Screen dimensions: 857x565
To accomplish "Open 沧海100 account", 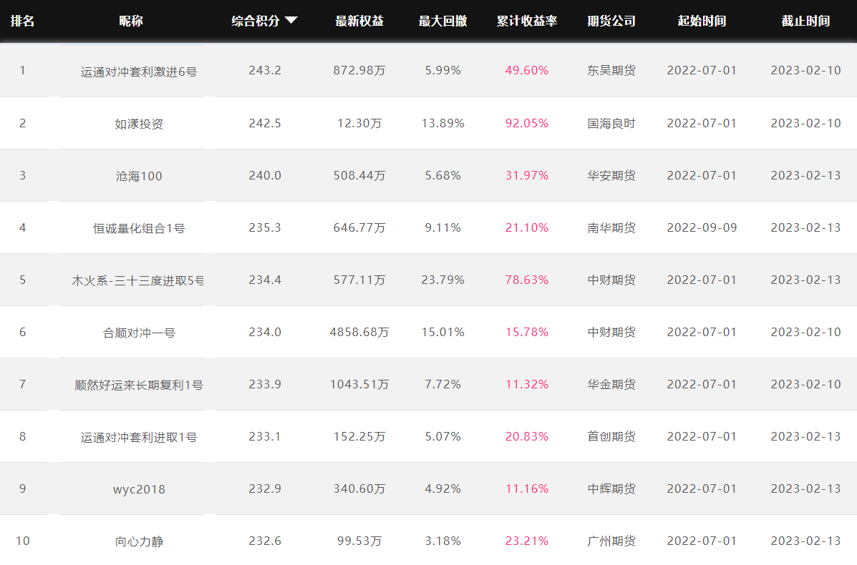I will pyautogui.click(x=139, y=176).
